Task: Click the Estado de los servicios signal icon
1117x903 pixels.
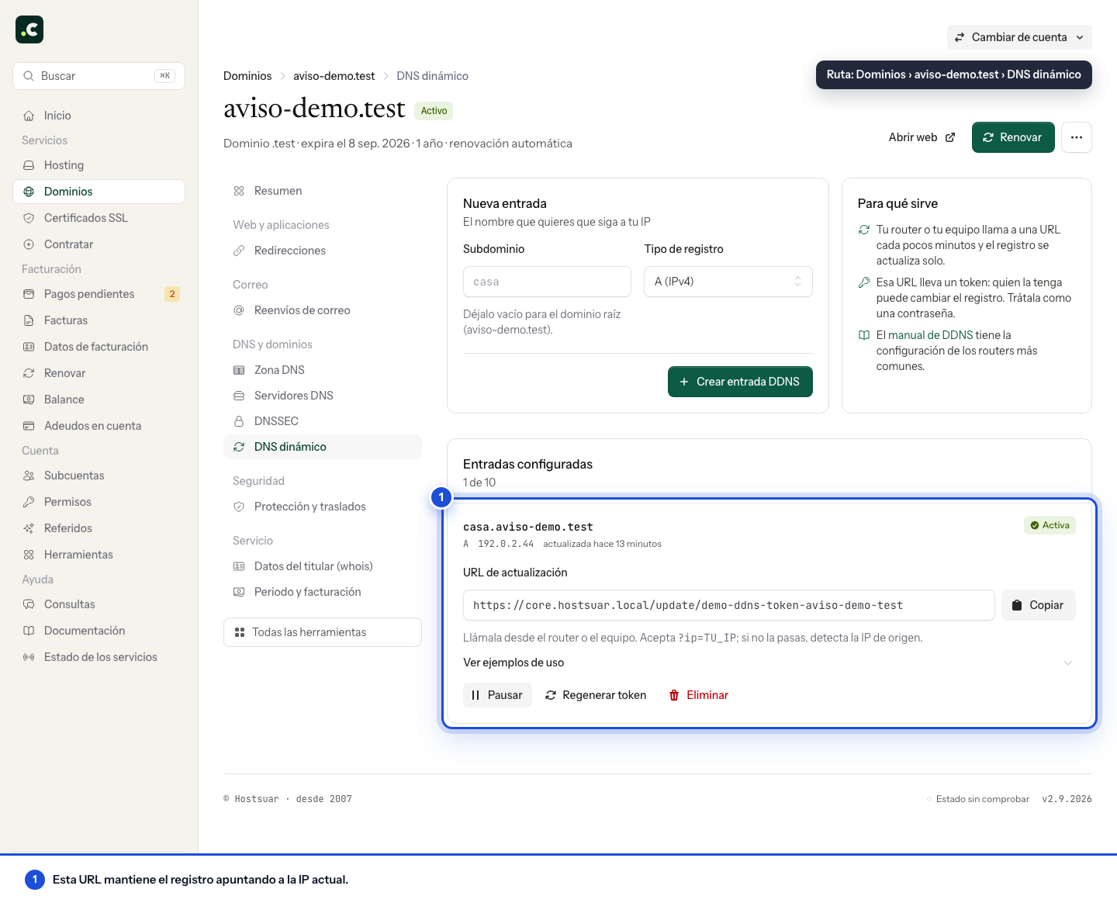Action: pyautogui.click(x=29, y=657)
